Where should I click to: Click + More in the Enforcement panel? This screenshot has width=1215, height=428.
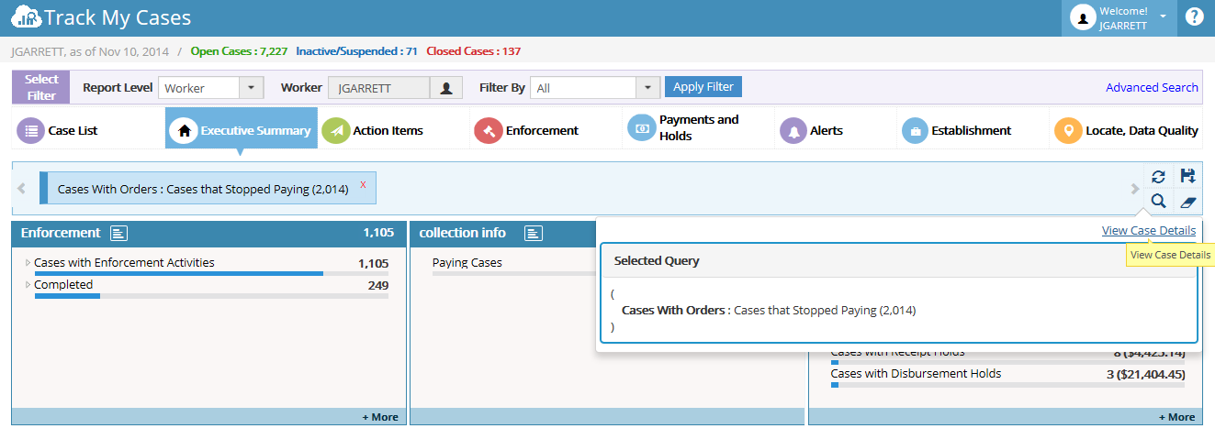(379, 417)
